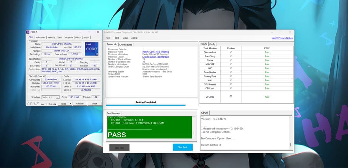Toggle the Floating Point test checkbox
The width and height of the screenshot is (348, 168).
click(x=231, y=76)
